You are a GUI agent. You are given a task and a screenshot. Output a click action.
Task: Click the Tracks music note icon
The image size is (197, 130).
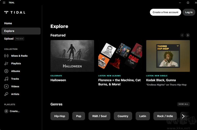[6, 79]
